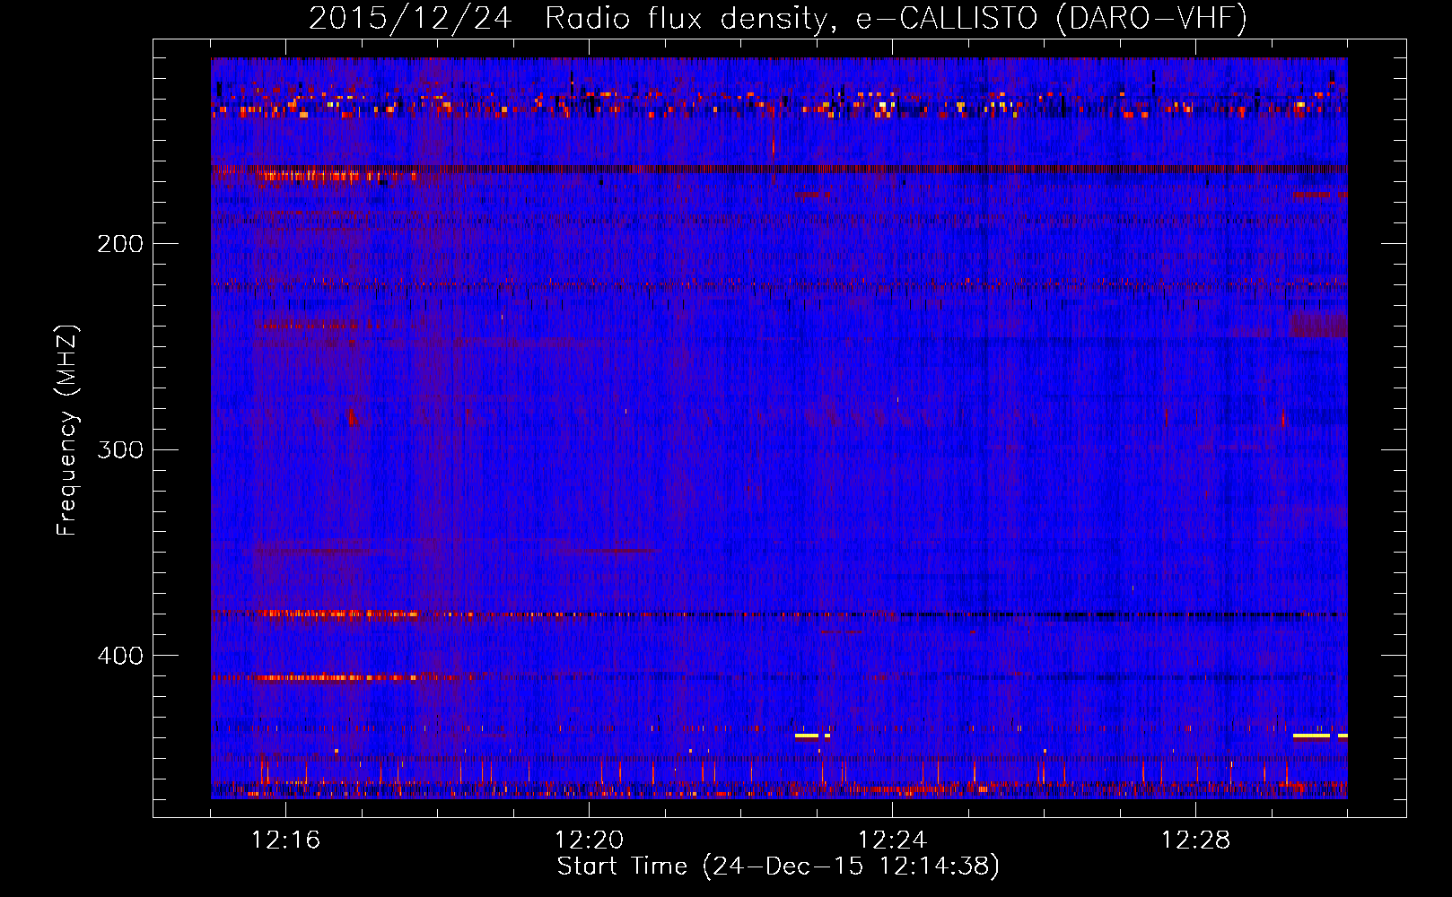Image resolution: width=1452 pixels, height=897 pixels.
Task: Click the bright red band near 380 MHz at 12:16
Action: [x=337, y=614]
